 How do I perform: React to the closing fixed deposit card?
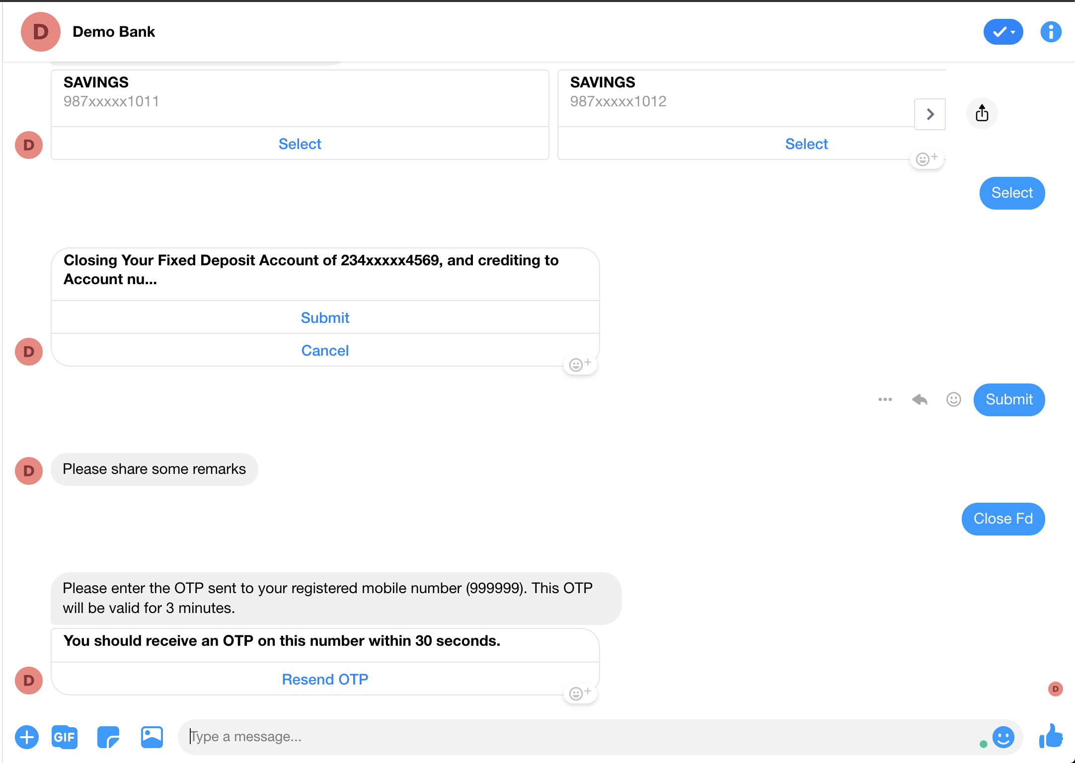tap(580, 365)
